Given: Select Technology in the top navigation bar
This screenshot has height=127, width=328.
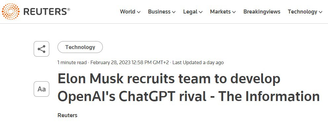Looking at the screenshot, I should 303,12.
